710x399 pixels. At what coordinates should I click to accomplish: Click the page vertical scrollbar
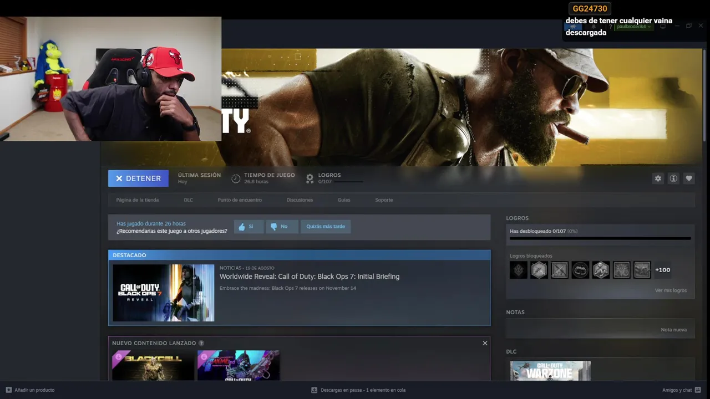pyautogui.click(x=704, y=94)
